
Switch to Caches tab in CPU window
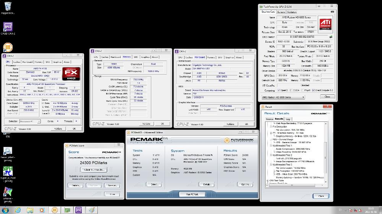point(16,62)
